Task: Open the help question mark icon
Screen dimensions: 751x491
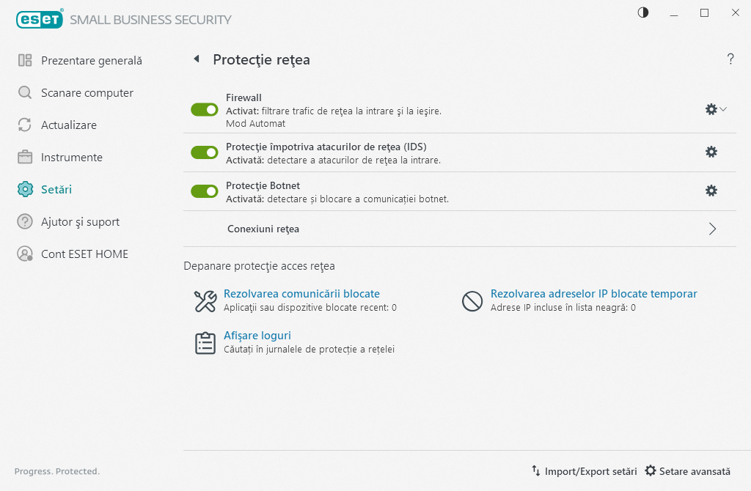Action: coord(730,59)
